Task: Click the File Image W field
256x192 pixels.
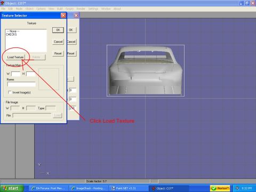Action: pyautogui.click(x=15, y=108)
